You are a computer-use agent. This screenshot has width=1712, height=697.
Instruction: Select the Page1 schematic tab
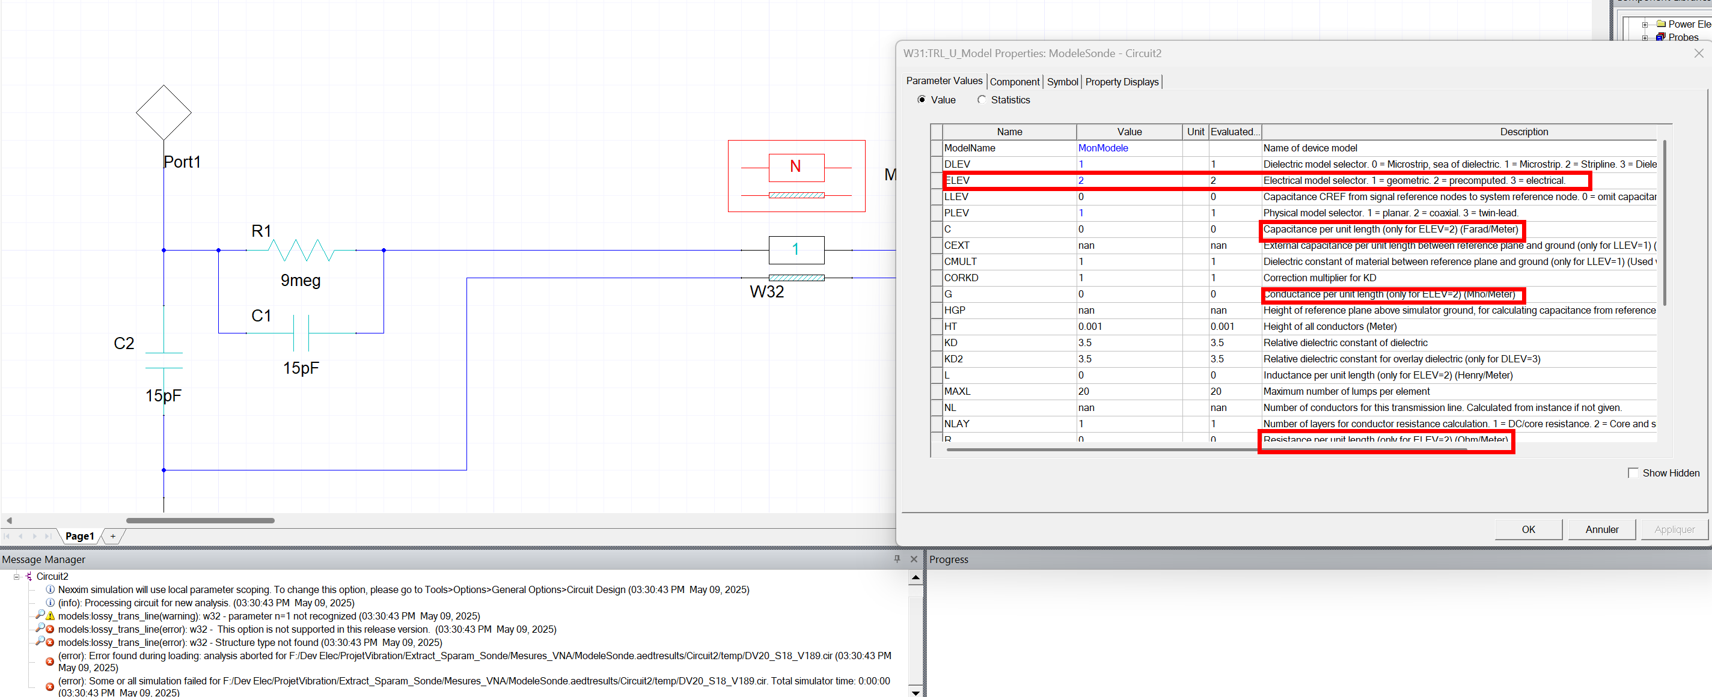80,536
